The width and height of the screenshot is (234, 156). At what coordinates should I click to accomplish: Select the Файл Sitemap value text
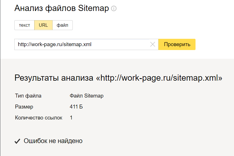87,96
